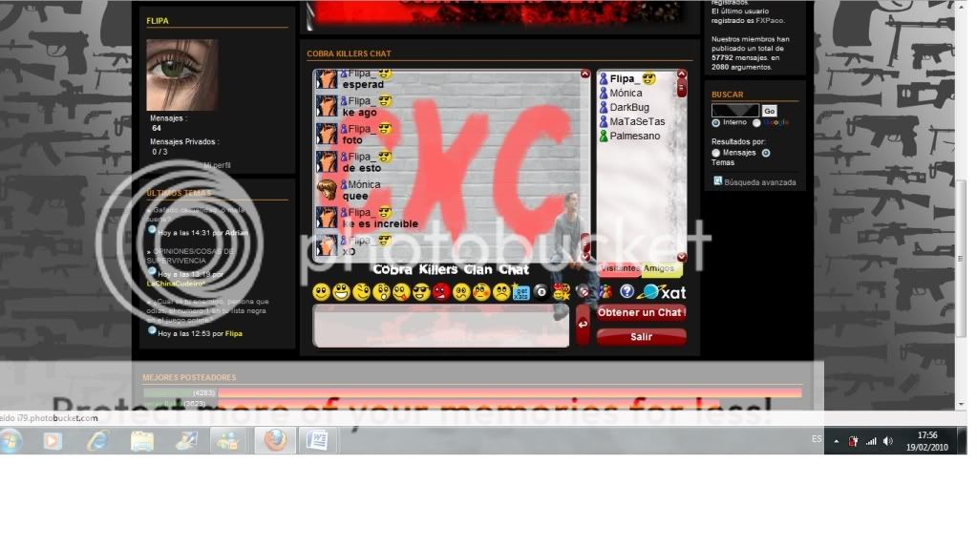Show hidden tray icons arrow
Screen dimensions: 977x549
(837, 441)
